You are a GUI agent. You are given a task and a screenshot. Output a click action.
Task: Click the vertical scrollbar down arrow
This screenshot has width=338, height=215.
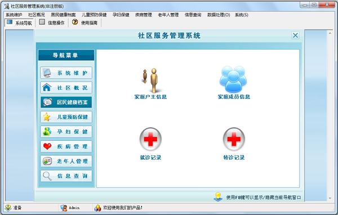click(330, 198)
